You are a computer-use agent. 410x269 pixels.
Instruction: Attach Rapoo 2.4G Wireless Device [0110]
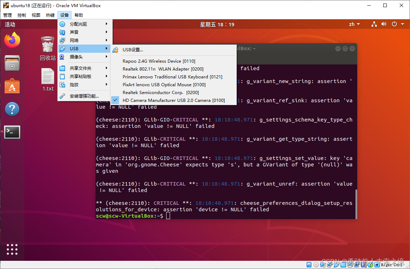tap(174, 61)
